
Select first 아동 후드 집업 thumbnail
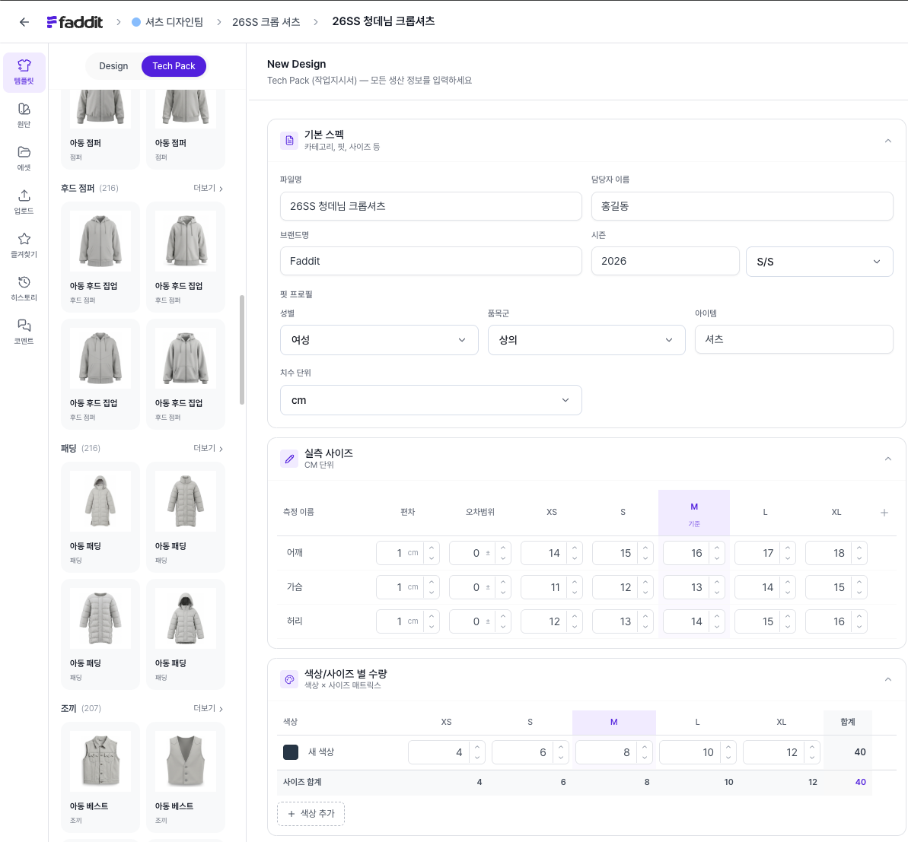click(100, 241)
